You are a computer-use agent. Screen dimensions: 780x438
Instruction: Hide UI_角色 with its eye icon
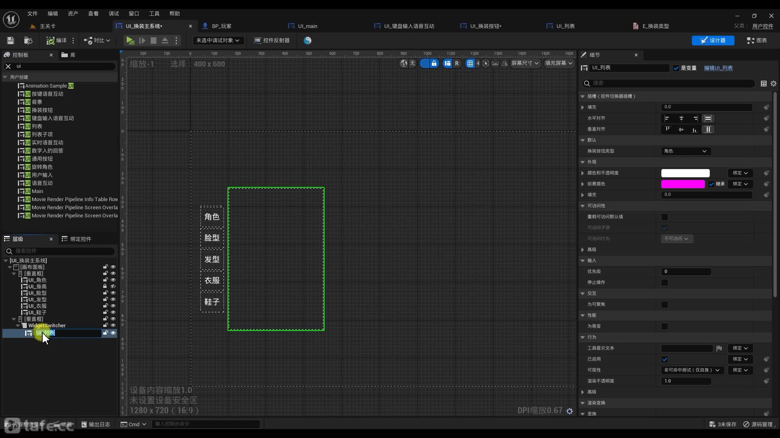click(x=113, y=280)
